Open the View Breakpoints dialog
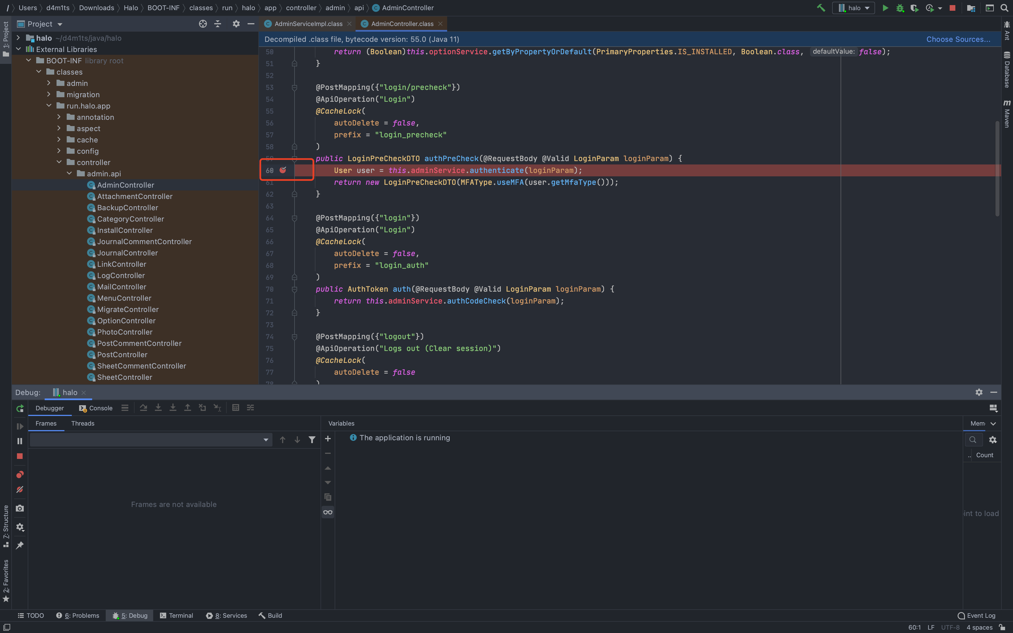This screenshot has height=633, width=1013. 20,474
